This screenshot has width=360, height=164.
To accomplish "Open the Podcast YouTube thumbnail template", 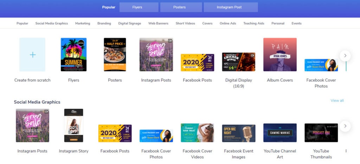I will pyautogui.click(x=321, y=133).
